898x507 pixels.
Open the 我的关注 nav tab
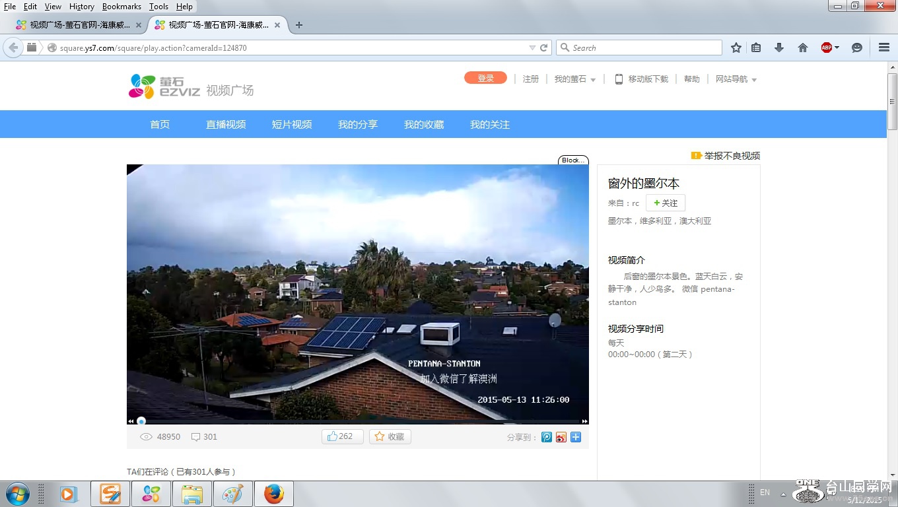coord(490,124)
